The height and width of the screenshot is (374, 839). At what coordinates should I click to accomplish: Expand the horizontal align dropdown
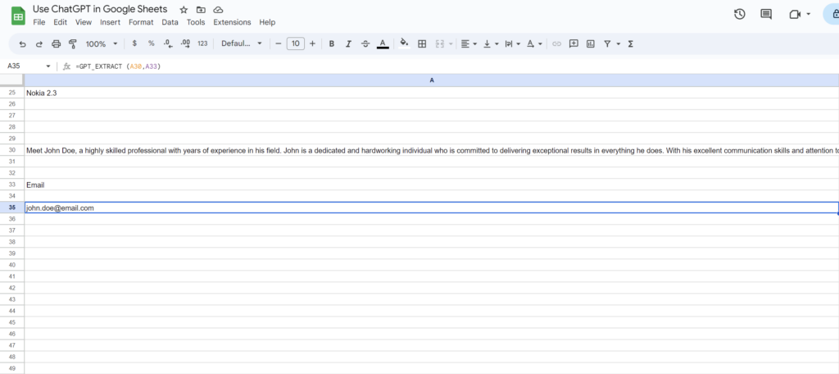(469, 43)
